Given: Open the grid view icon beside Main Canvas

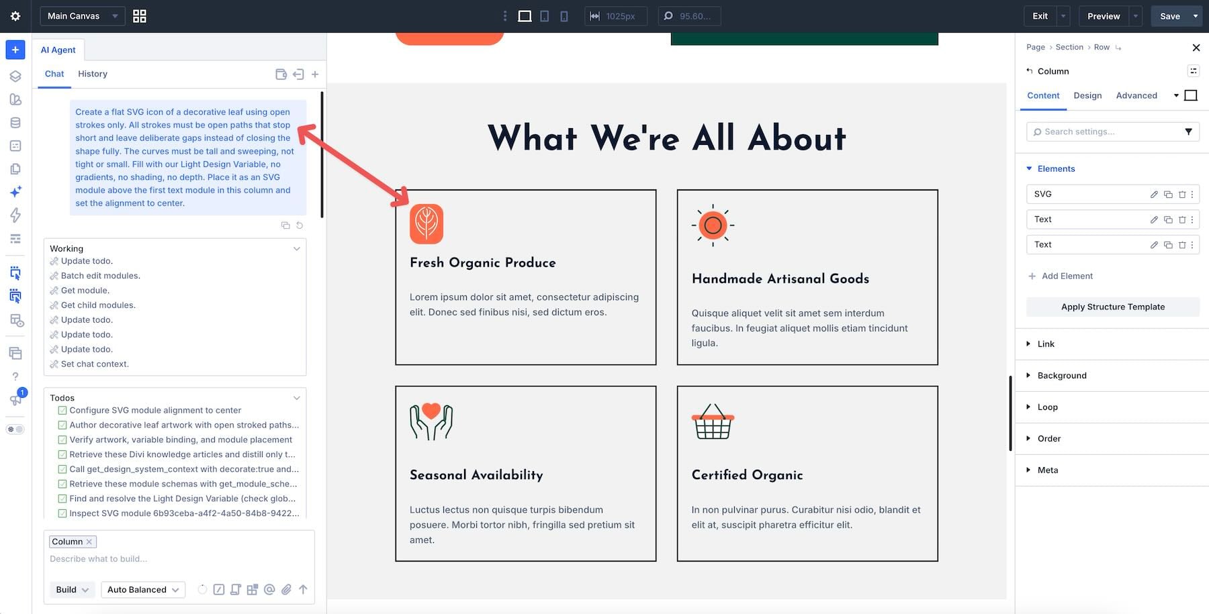Looking at the screenshot, I should coord(140,16).
